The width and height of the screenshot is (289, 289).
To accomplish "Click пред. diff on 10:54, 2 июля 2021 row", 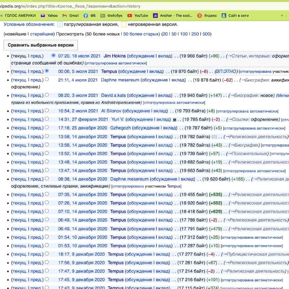I will 36,111.
